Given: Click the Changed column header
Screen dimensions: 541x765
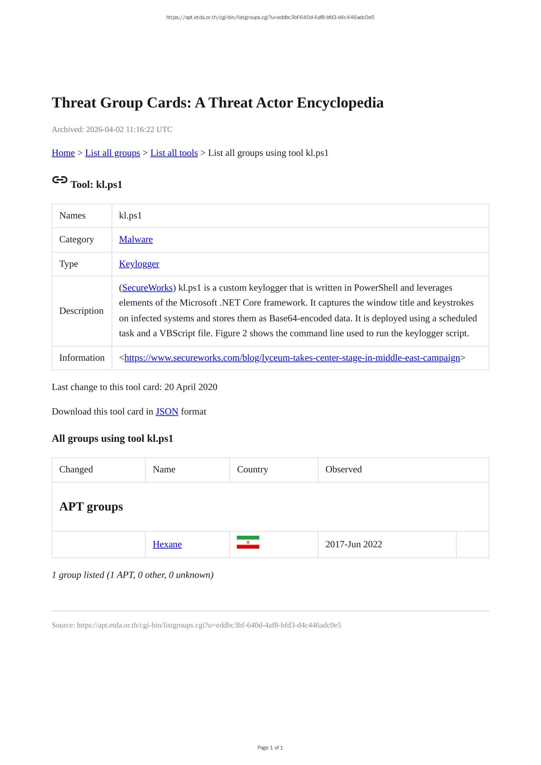Looking at the screenshot, I should 76,470.
